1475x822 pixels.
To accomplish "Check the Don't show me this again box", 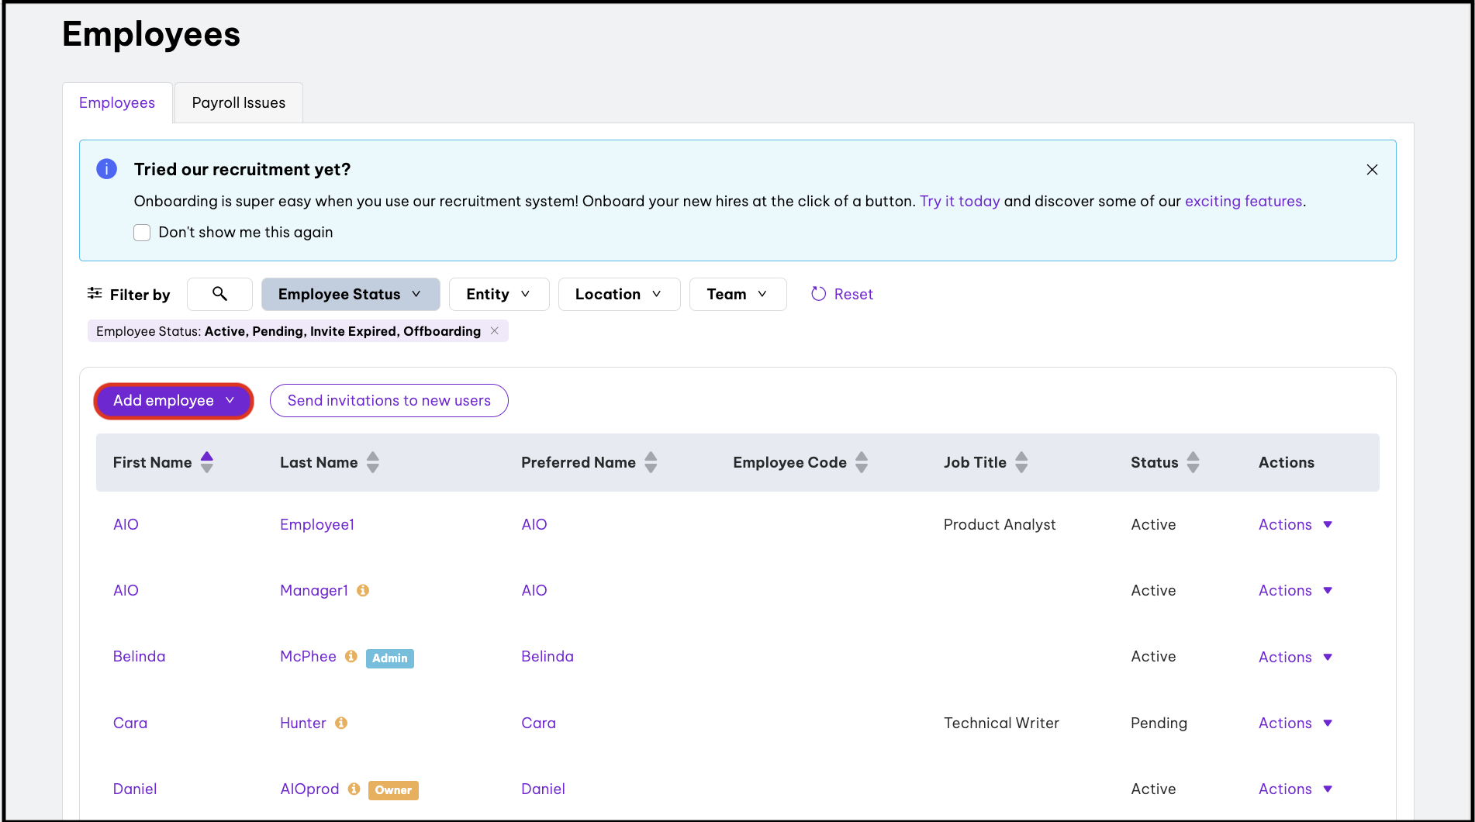I will (x=142, y=233).
